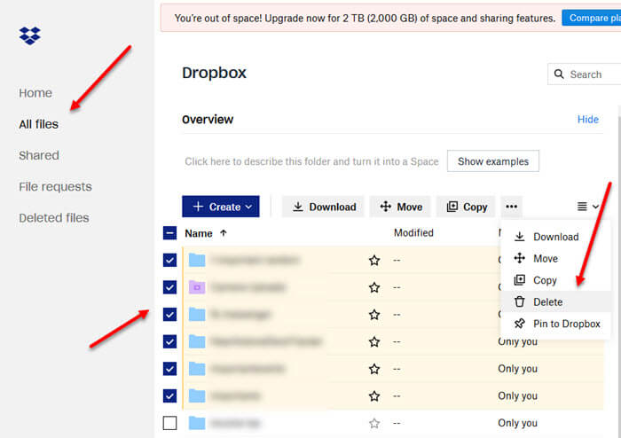The height and width of the screenshot is (438, 621).
Task: Uncheck the third folder row checkbox
Action: [170, 315]
